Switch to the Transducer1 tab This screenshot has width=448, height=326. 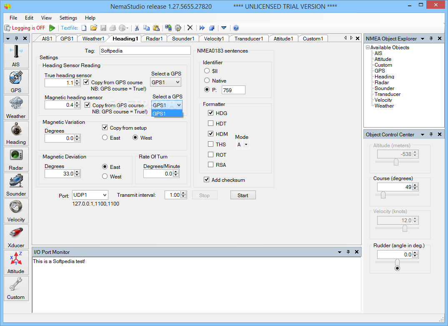pyautogui.click(x=249, y=39)
